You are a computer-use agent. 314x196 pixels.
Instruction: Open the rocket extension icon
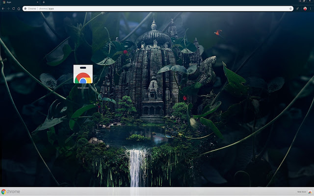(297, 9)
